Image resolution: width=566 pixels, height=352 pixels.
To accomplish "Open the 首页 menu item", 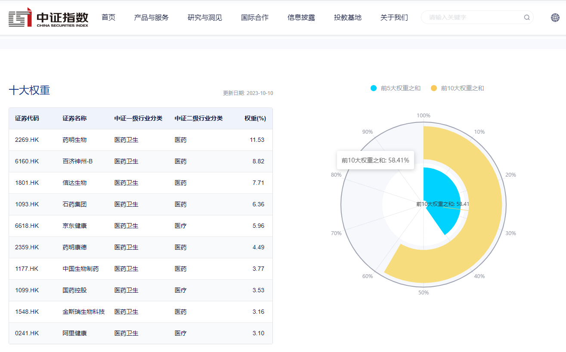I will 108,18.
